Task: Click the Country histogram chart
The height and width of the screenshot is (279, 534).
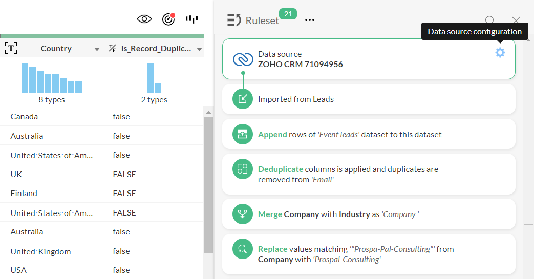Action: (x=52, y=78)
